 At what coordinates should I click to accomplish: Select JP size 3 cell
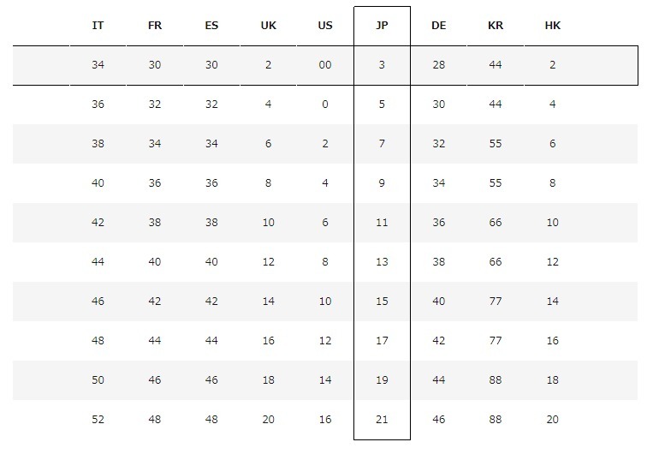382,65
